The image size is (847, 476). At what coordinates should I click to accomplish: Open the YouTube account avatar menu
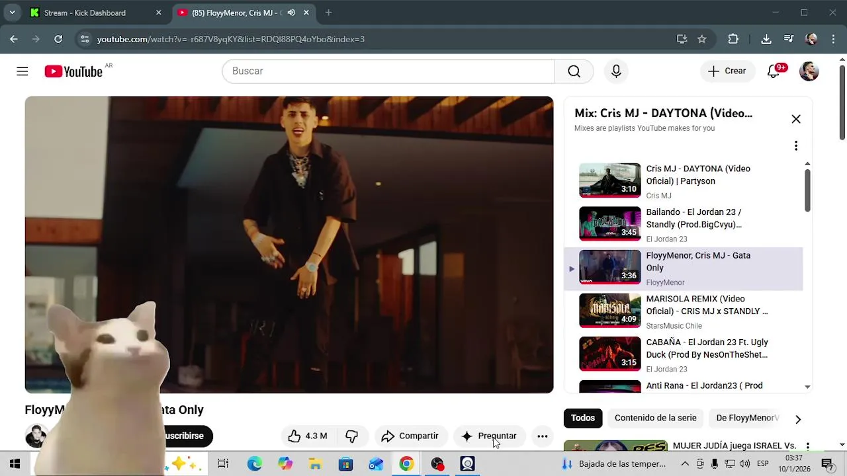tap(809, 71)
